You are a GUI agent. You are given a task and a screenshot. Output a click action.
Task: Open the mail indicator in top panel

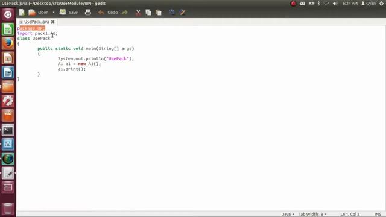(x=302, y=4)
